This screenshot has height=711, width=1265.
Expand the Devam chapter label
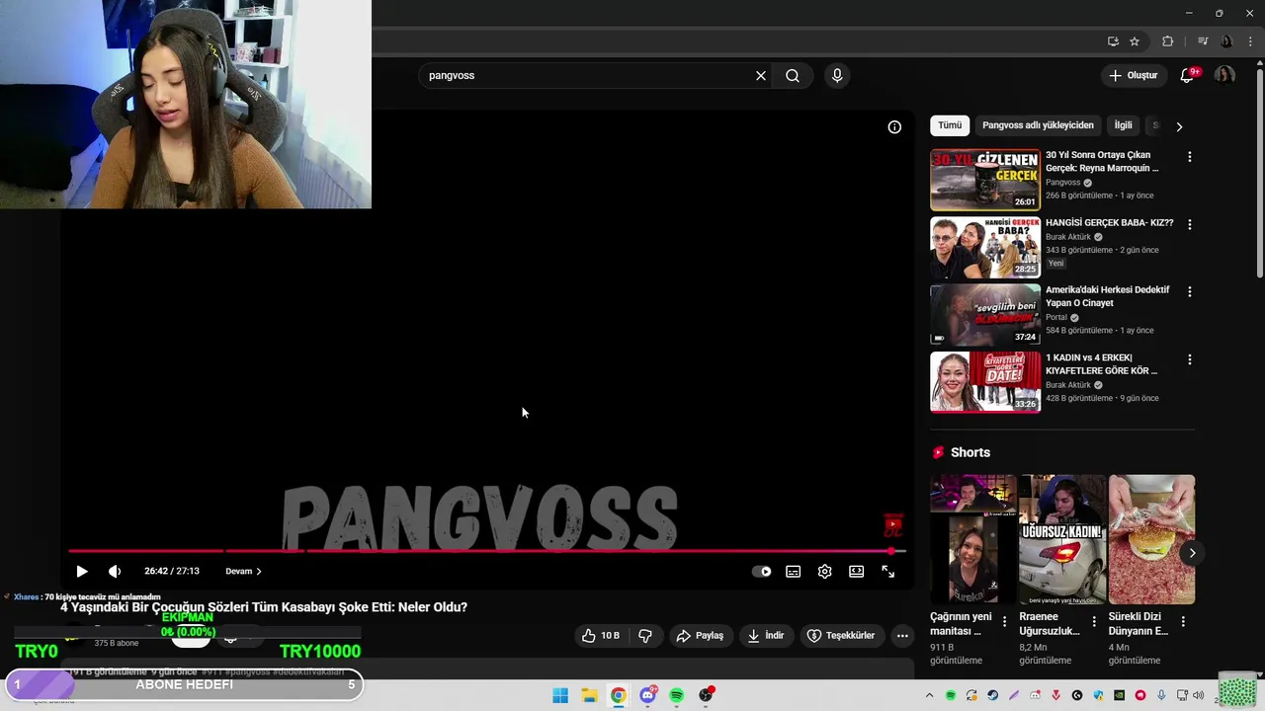coord(243,571)
